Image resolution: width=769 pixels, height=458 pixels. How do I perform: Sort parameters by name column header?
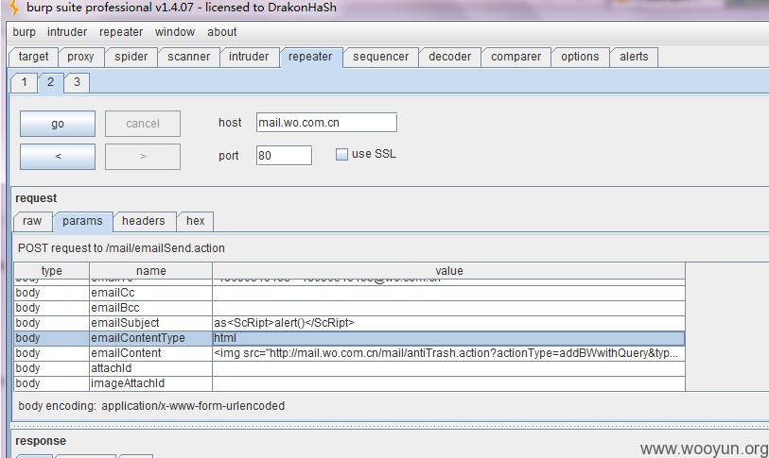(151, 271)
